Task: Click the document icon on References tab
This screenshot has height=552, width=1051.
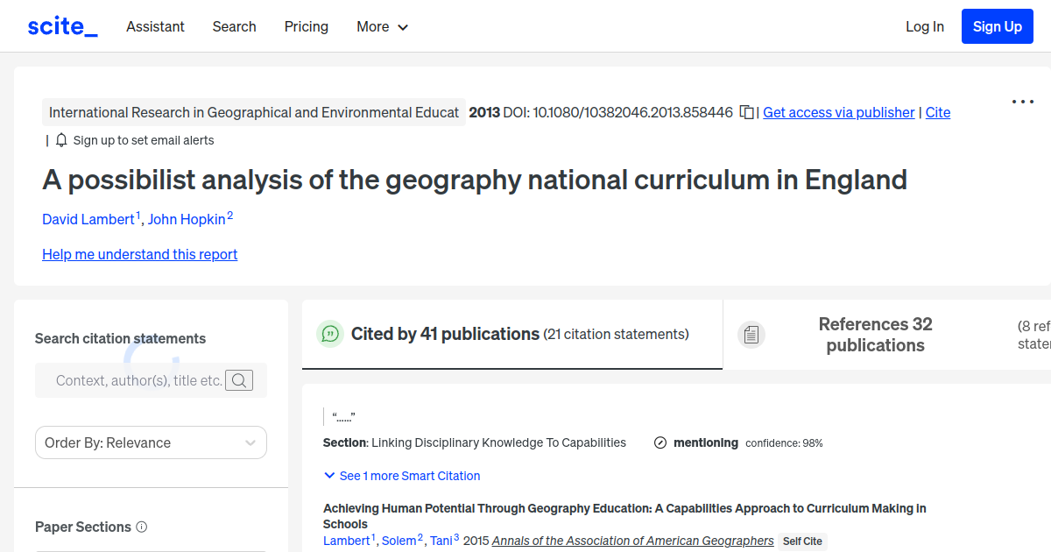Action: 751,334
